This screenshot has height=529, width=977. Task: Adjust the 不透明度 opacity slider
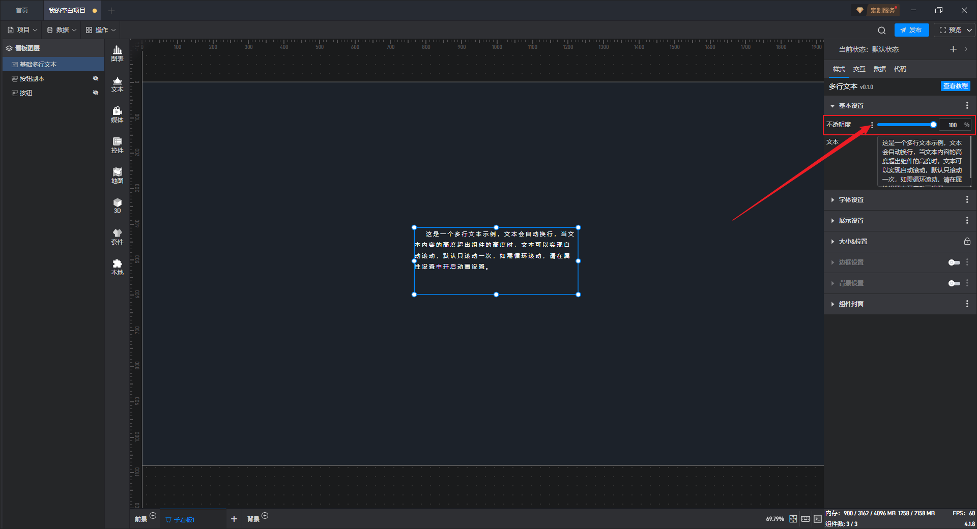[x=906, y=125]
